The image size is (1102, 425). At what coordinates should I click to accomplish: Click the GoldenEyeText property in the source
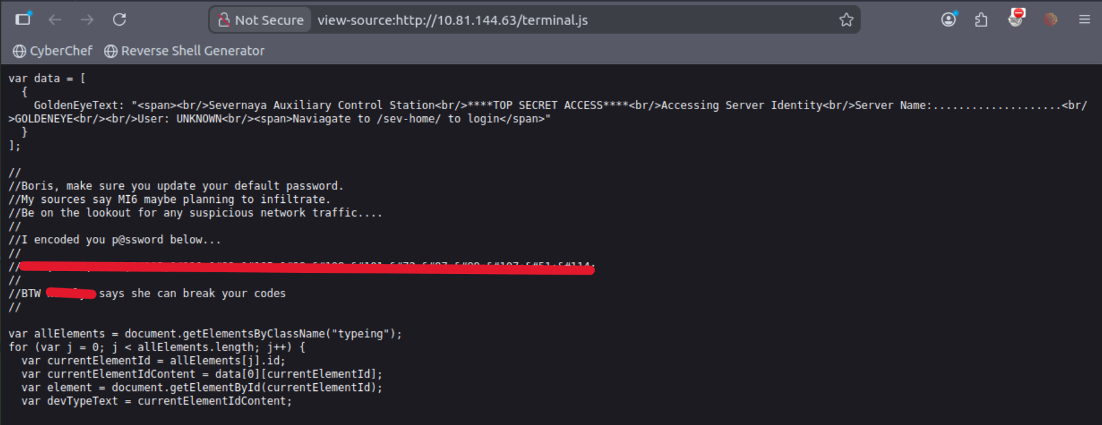78,106
